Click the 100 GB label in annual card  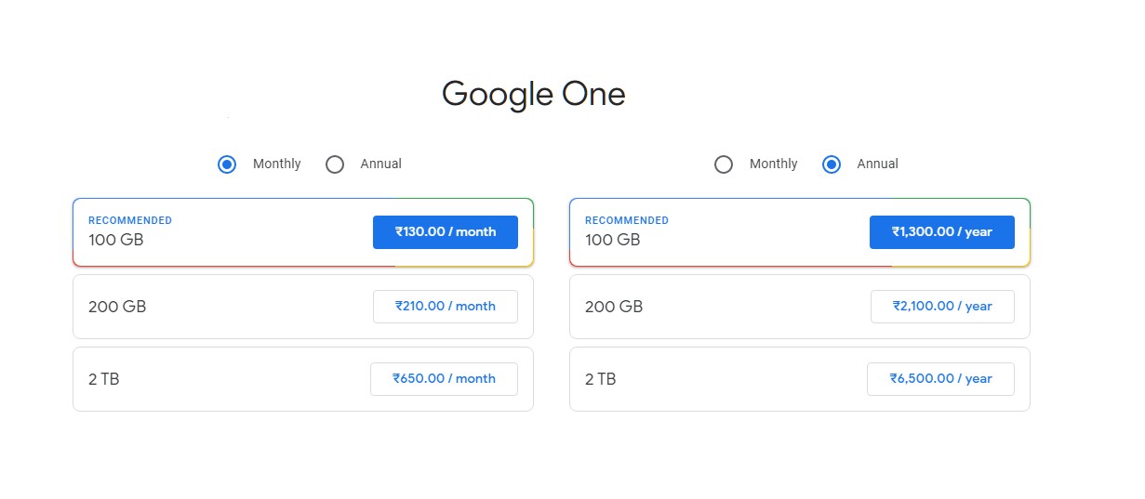613,240
